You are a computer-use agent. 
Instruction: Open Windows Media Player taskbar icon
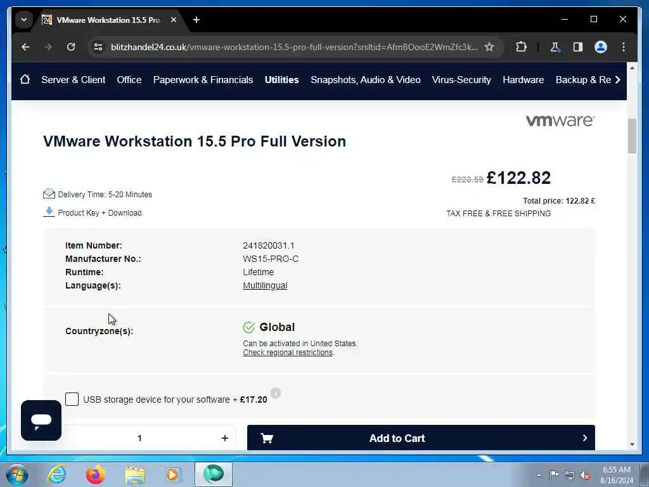(x=172, y=474)
